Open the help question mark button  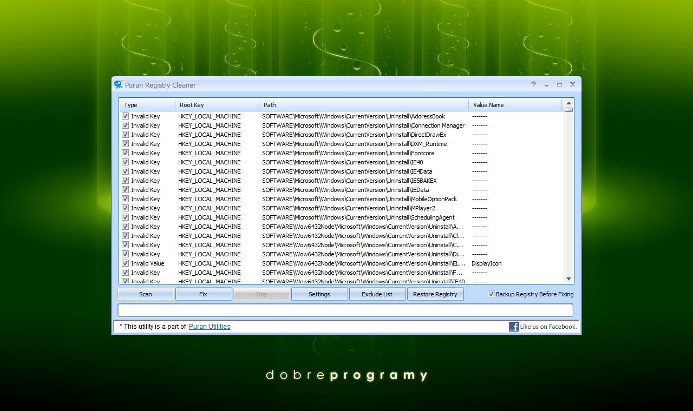[533, 84]
